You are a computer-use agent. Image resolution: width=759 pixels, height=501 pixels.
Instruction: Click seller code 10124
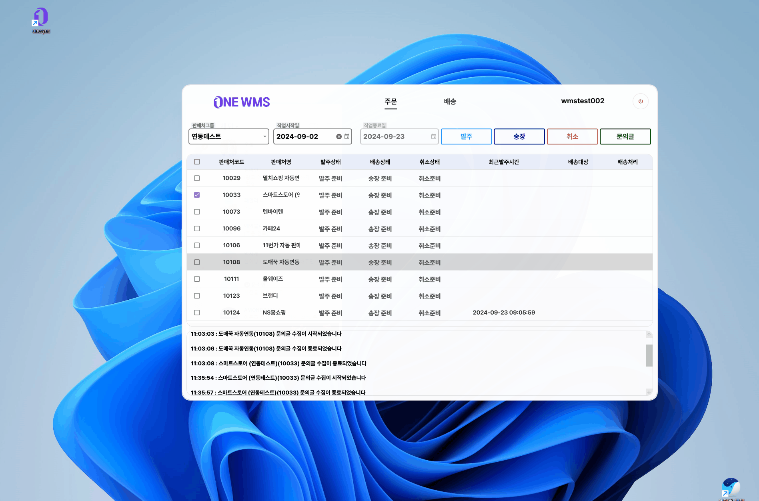(x=232, y=313)
